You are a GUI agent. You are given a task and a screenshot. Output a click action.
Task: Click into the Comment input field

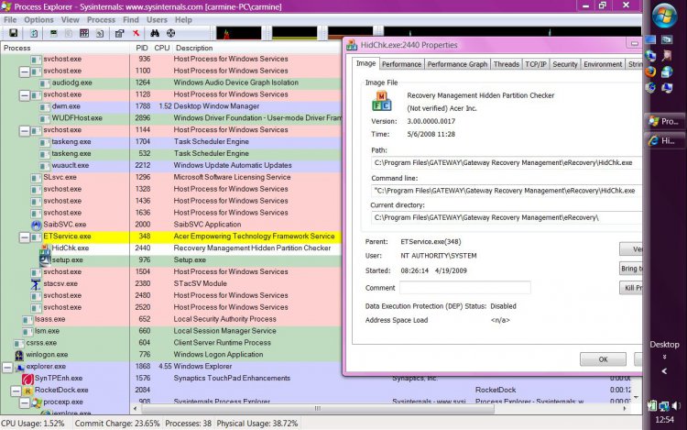(x=464, y=288)
